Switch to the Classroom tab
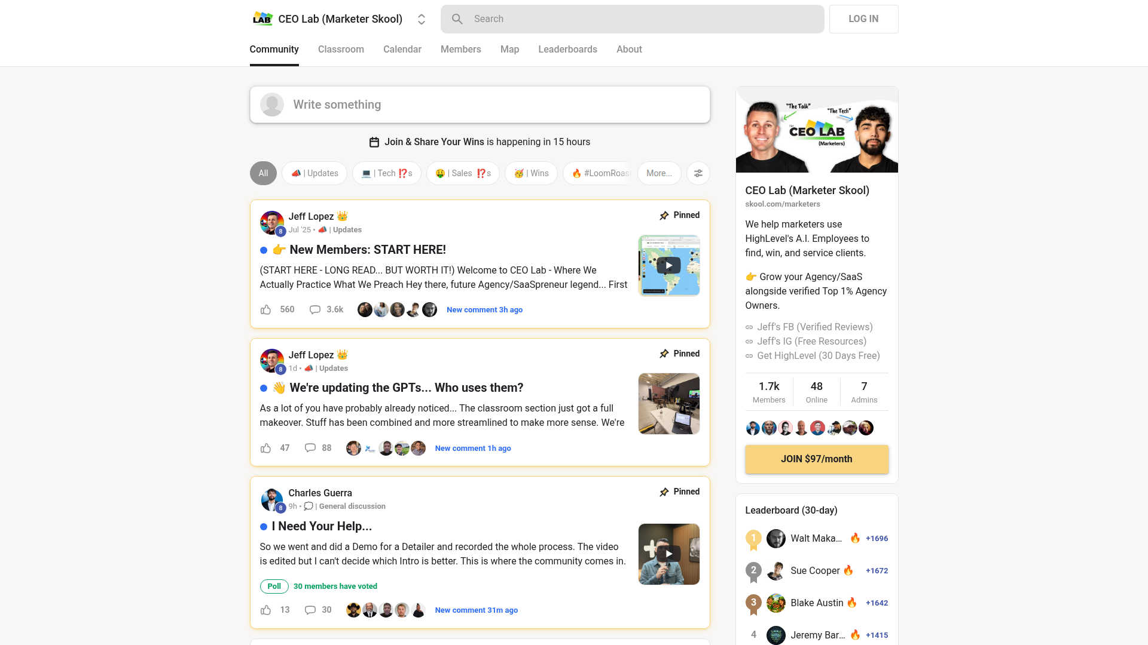The height and width of the screenshot is (645, 1148). (x=341, y=50)
